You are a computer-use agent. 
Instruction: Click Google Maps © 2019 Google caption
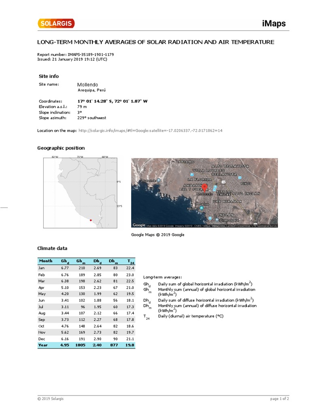[158, 235]
